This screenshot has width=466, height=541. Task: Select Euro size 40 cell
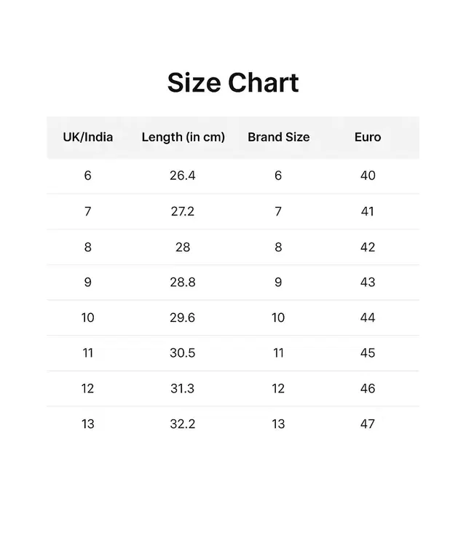(368, 175)
